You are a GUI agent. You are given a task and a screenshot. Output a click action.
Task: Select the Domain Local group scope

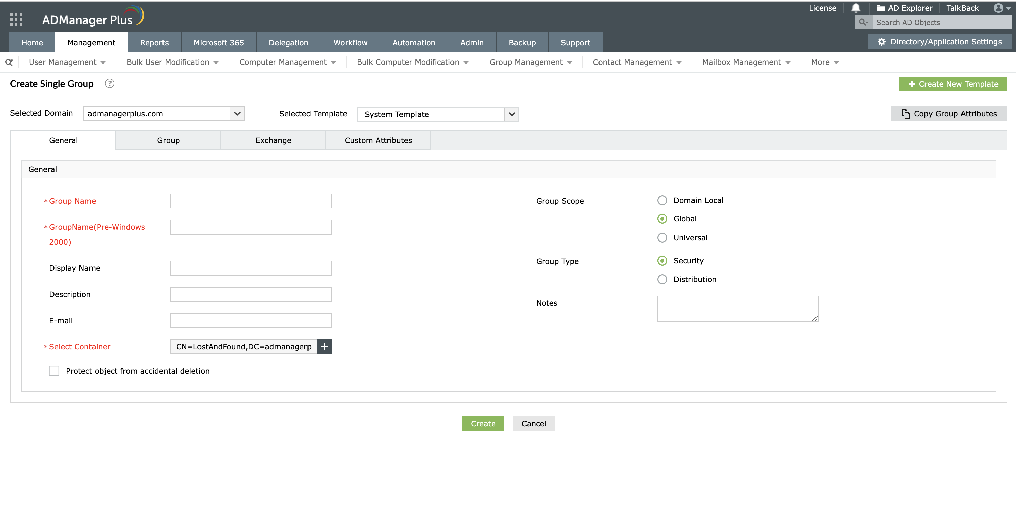point(662,201)
